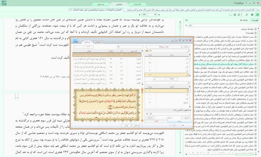Click the triangle arrow beside combined search field
The image size is (261, 157).
(147, 114)
